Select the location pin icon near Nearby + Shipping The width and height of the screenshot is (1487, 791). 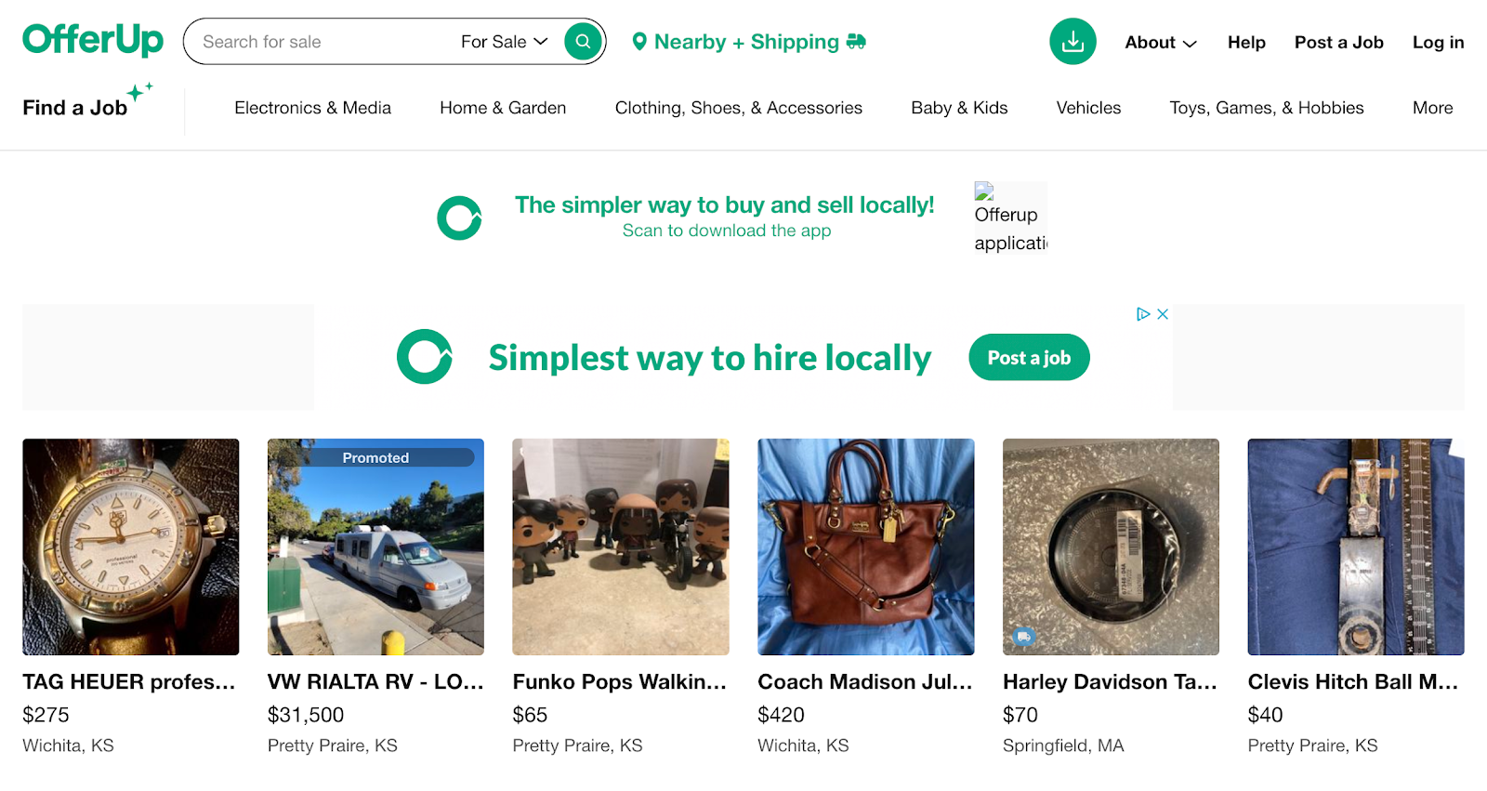point(640,41)
